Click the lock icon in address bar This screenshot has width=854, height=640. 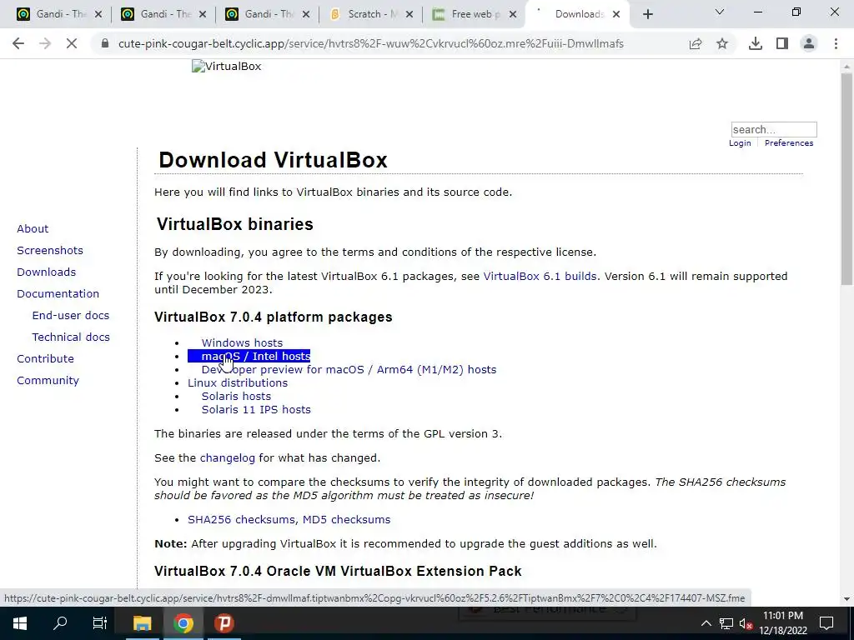(105, 43)
